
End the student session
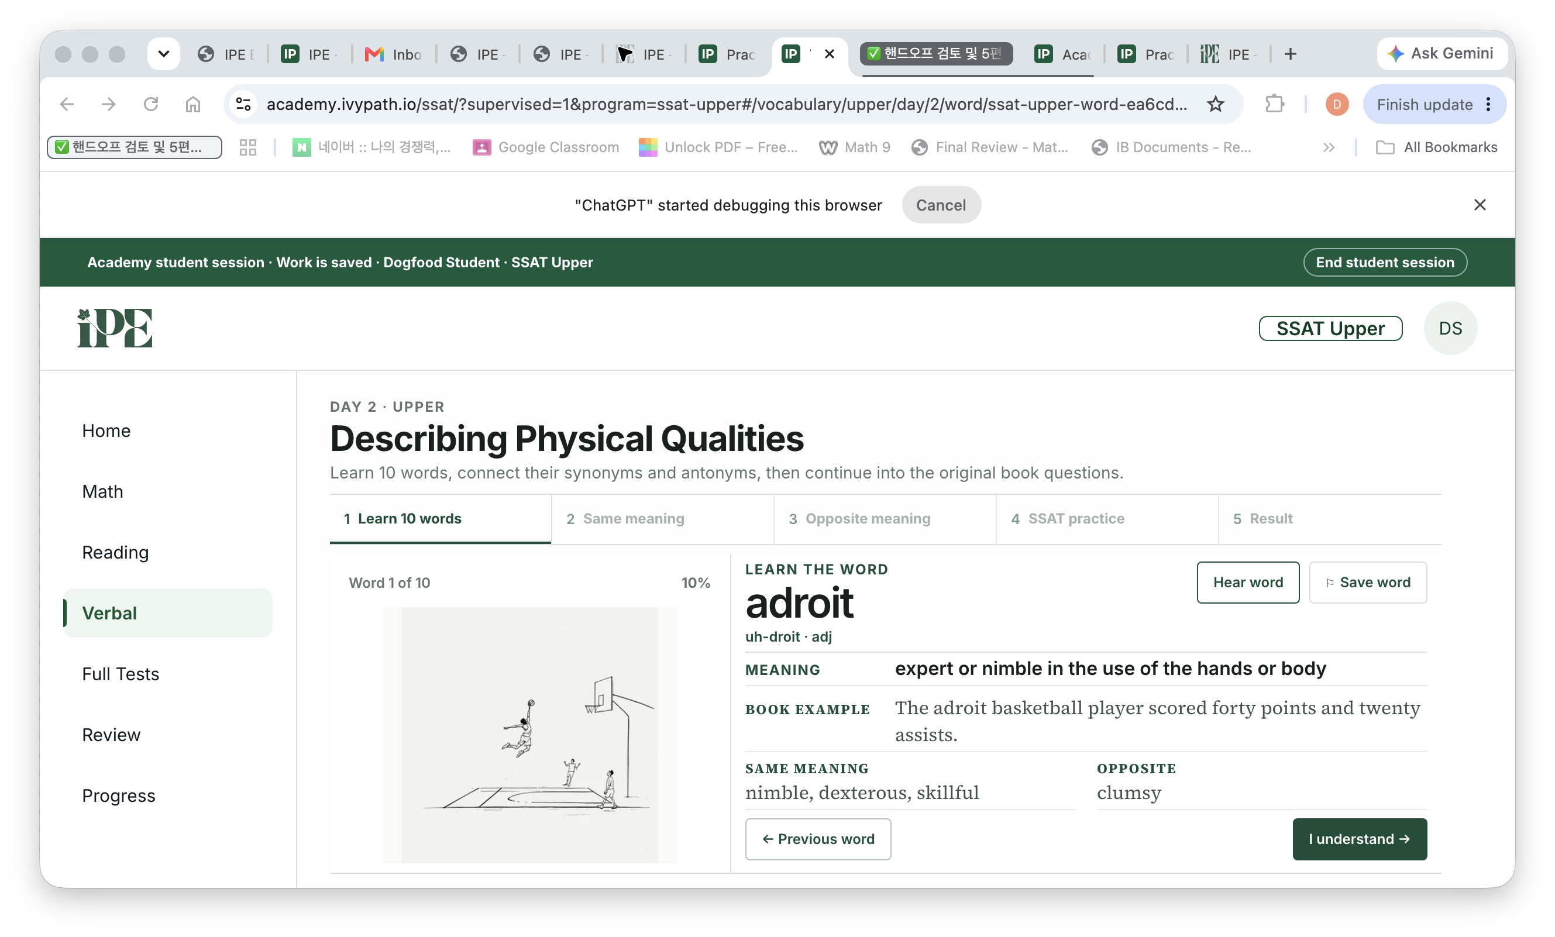click(x=1385, y=262)
